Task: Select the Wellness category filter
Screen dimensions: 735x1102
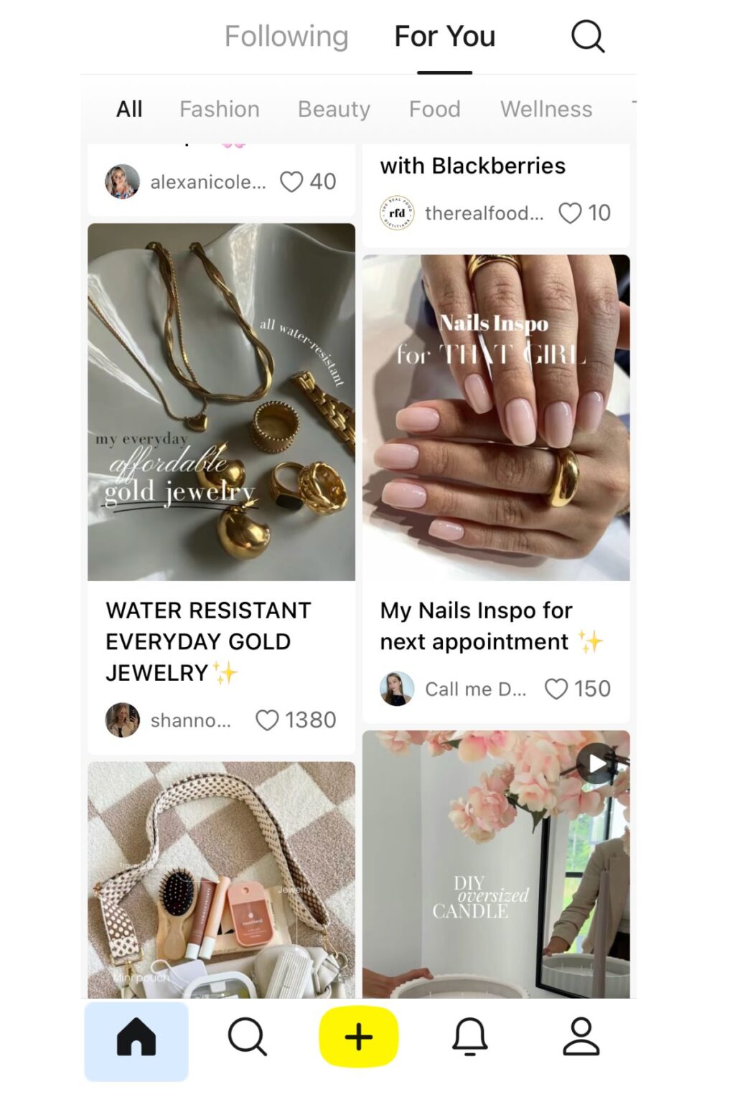Action: 546,109
